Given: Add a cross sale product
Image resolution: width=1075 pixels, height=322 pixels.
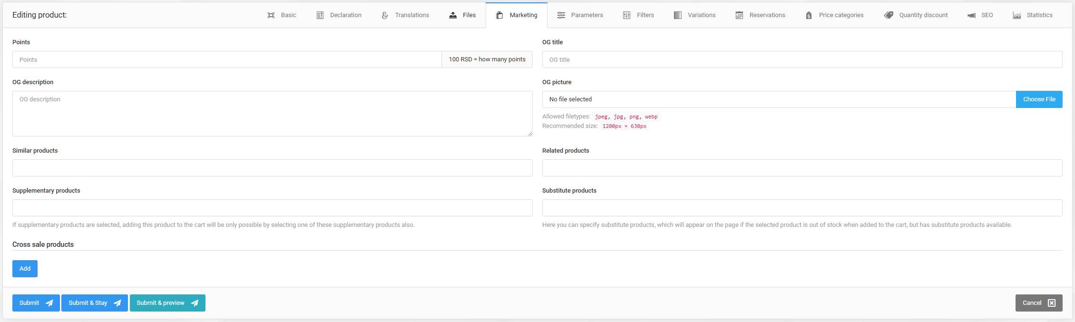Looking at the screenshot, I should (x=25, y=269).
